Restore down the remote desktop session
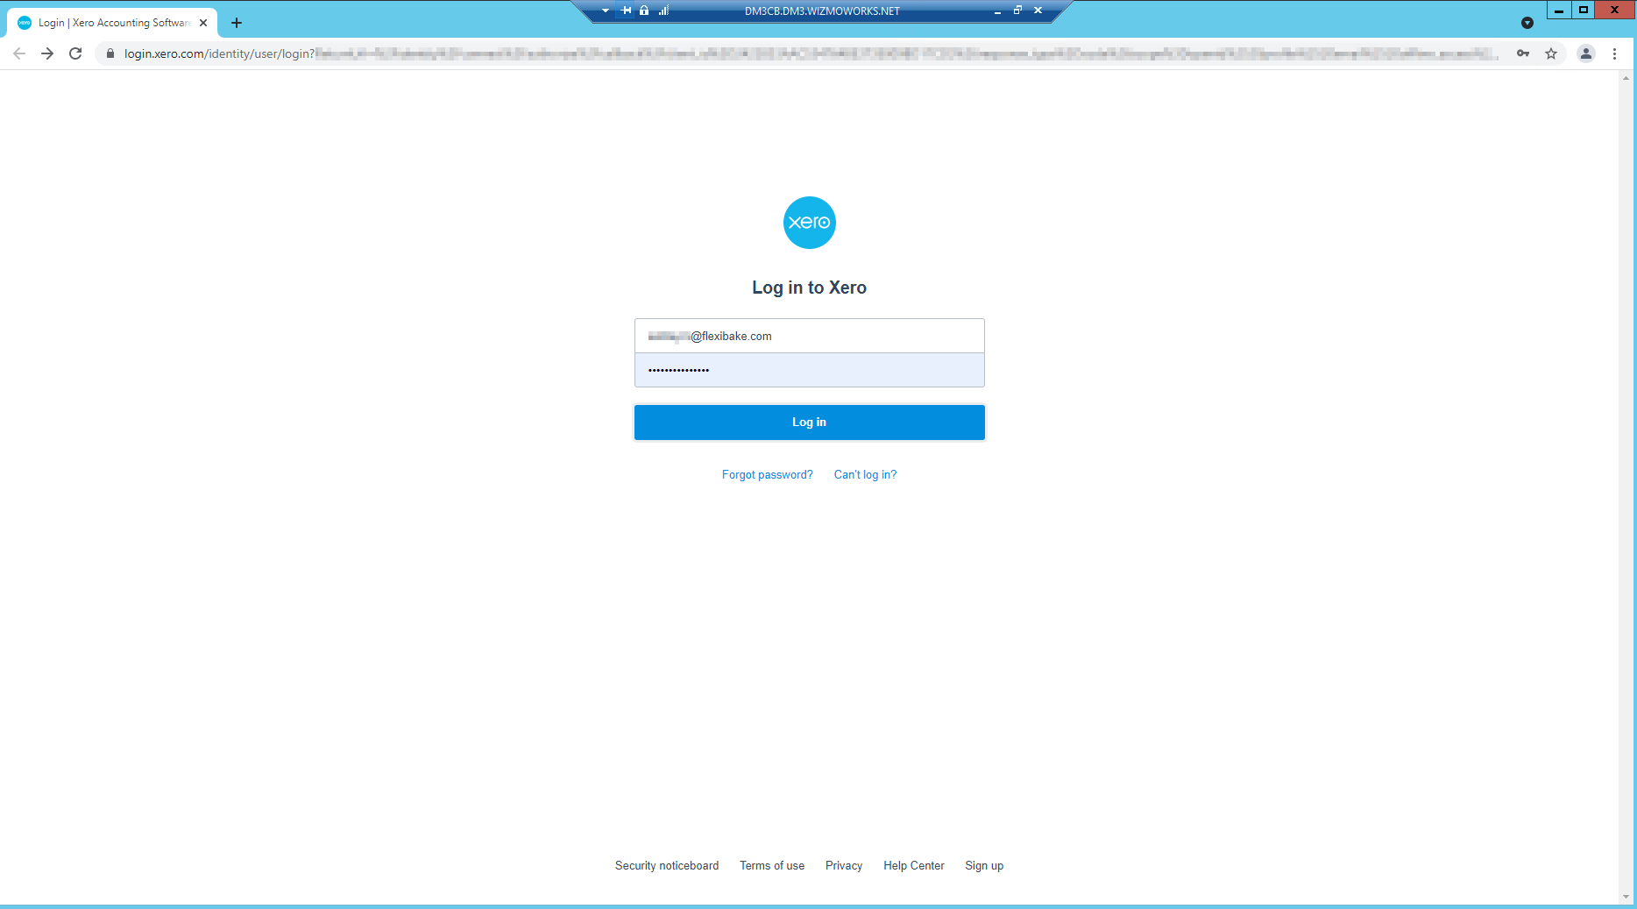 (1017, 11)
